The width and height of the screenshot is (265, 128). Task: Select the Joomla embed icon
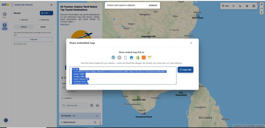pos(150,58)
